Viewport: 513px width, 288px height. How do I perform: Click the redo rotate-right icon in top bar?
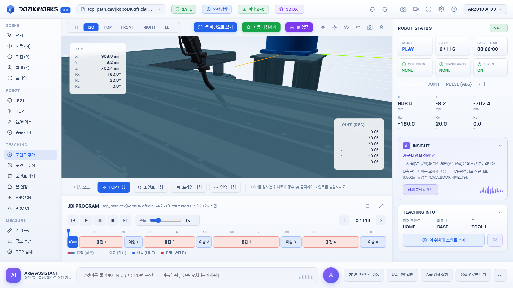(385, 9)
